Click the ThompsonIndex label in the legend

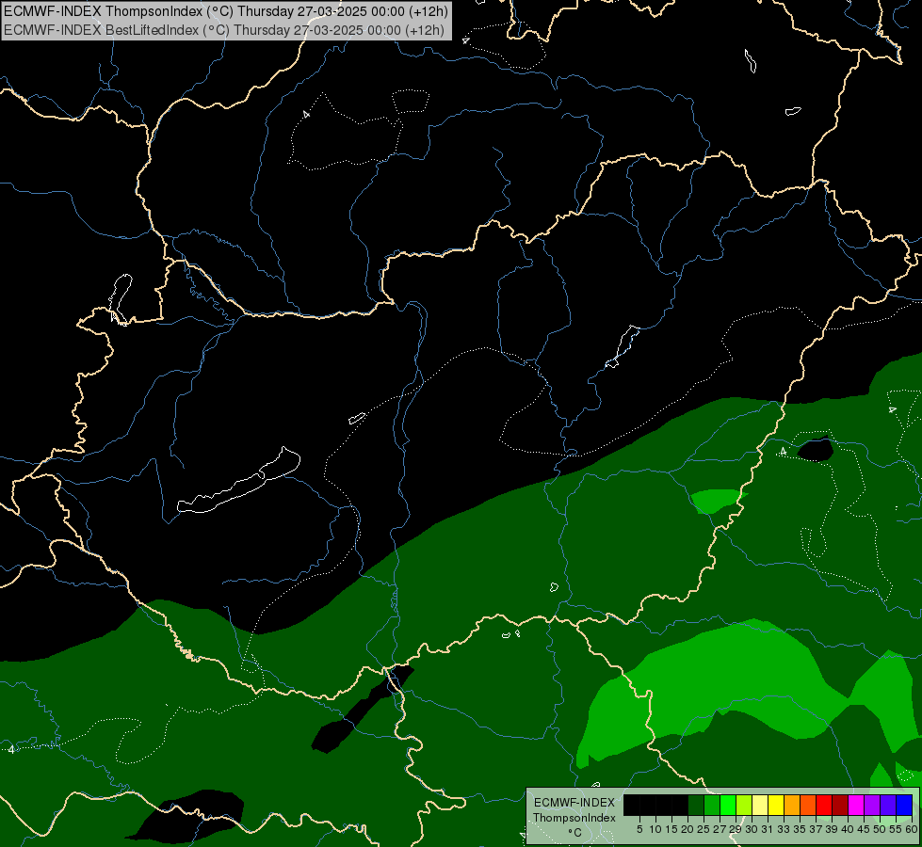point(574,818)
